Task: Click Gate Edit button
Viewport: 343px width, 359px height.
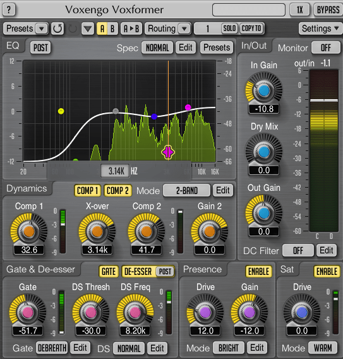Action: click(80, 348)
